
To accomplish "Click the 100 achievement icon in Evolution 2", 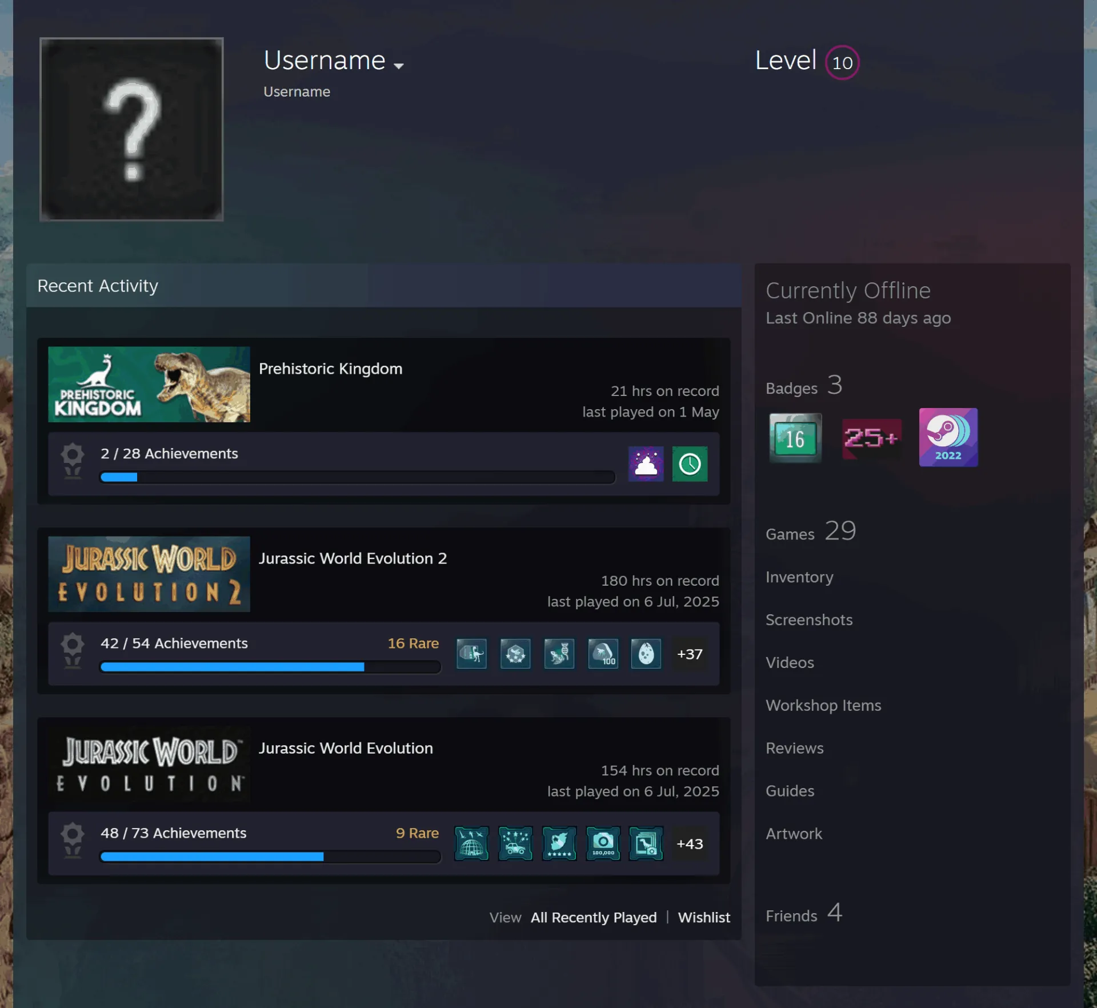I will coord(603,654).
